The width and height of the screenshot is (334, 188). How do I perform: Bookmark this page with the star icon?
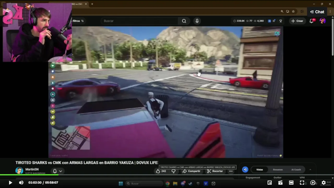[x=293, y=11]
